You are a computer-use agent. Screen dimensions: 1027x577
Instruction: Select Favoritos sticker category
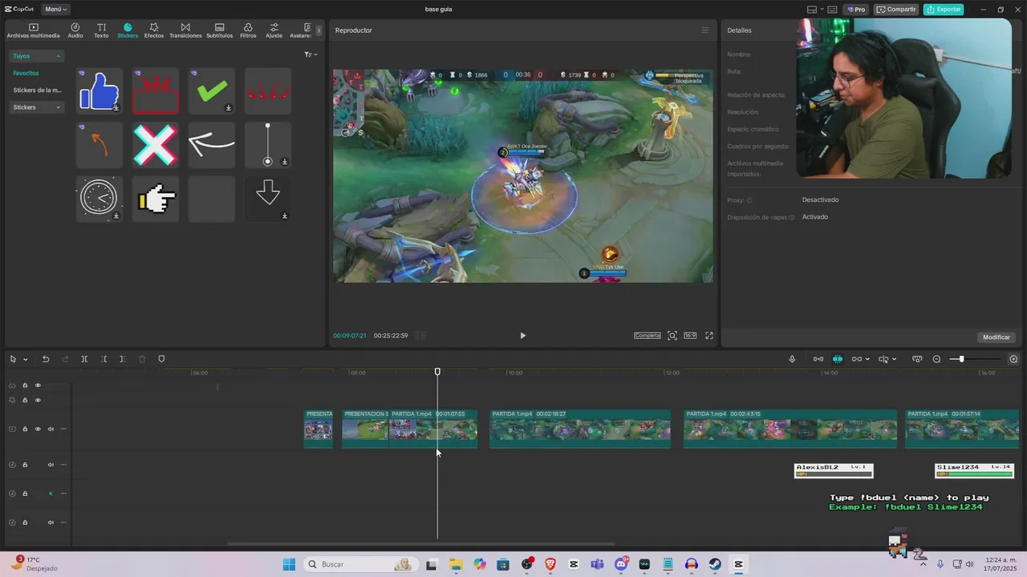(26, 73)
